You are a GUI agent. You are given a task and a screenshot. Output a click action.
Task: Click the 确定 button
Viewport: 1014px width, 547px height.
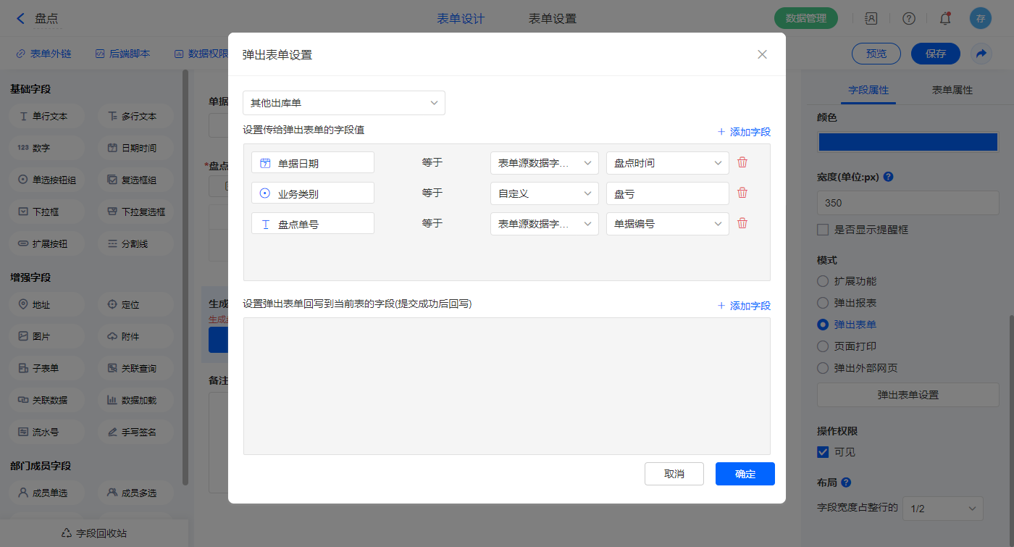[x=745, y=474]
